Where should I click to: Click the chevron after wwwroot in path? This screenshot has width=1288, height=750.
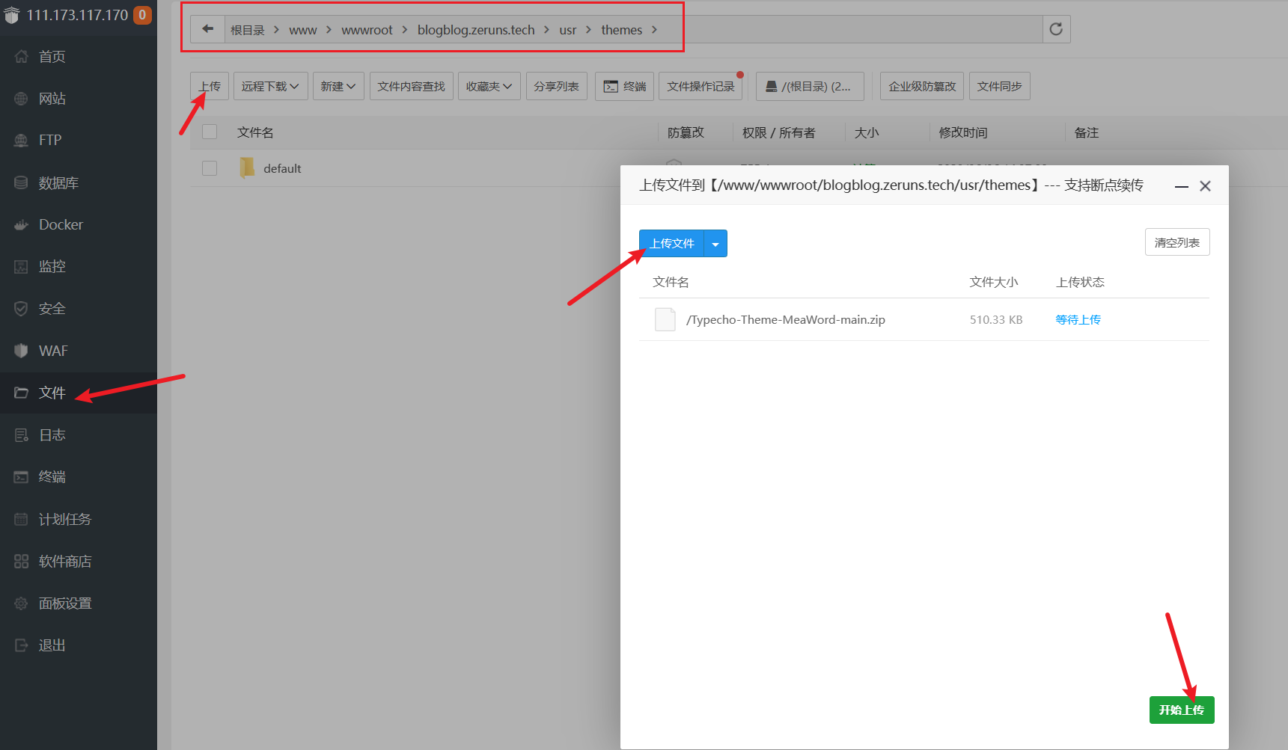[x=404, y=30]
